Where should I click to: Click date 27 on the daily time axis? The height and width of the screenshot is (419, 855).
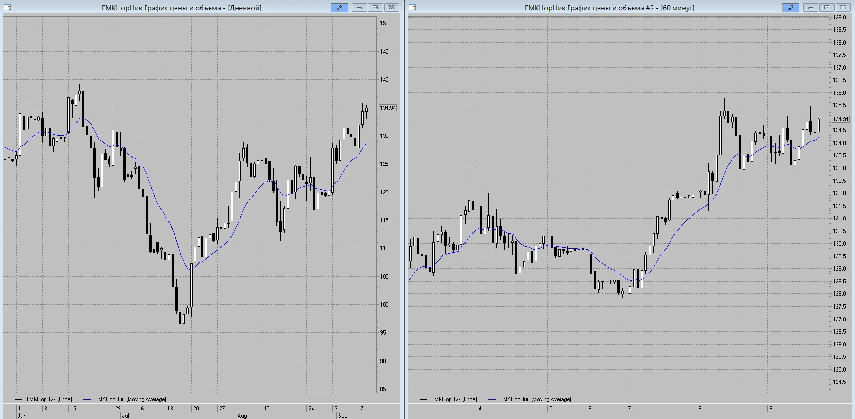[221, 409]
